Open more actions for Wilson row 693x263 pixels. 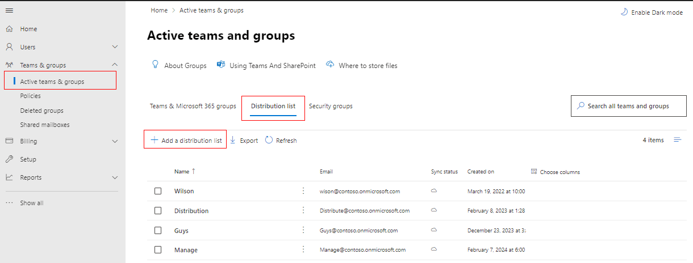303,191
